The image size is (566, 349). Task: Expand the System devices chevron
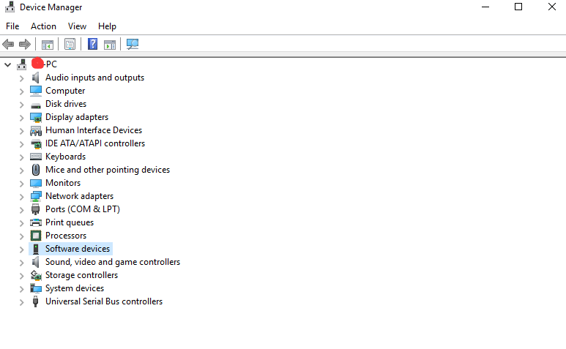tap(22, 289)
